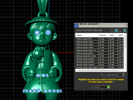Select the left eye gem on model
The image size is (133, 100).
[x=37, y=33]
